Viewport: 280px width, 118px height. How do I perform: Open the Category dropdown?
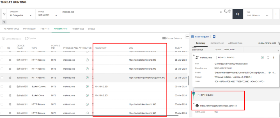21,14
